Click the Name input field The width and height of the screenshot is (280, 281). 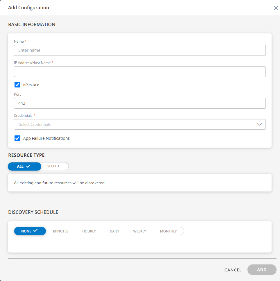[x=140, y=50]
